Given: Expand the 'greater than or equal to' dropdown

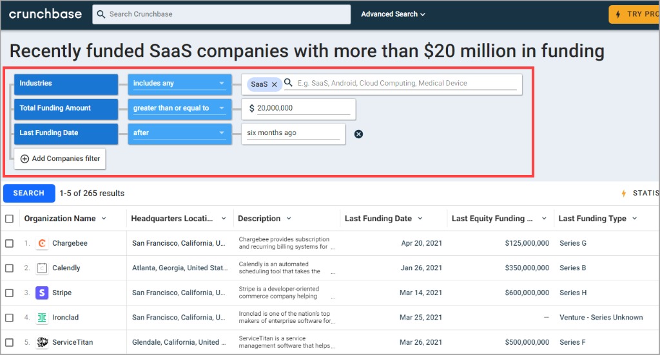Looking at the screenshot, I should [179, 108].
